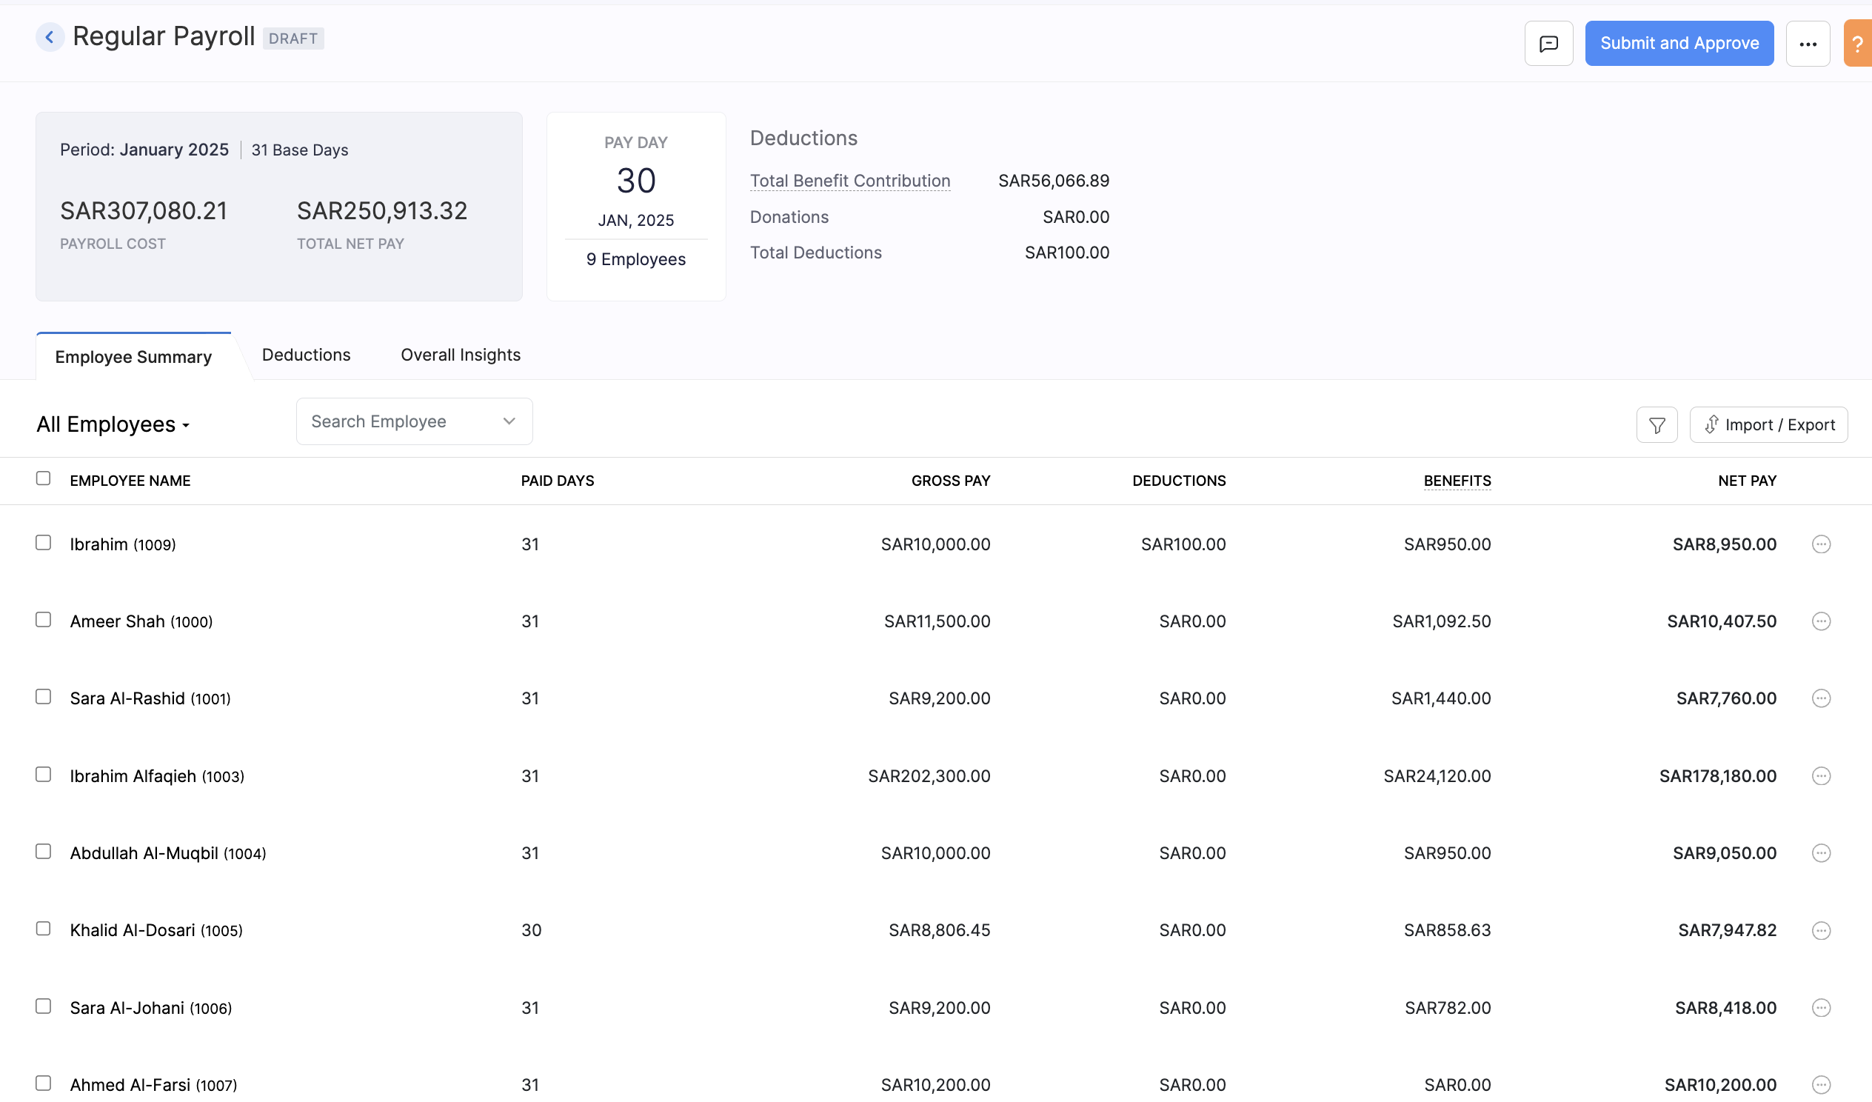Expand the Search Employee dropdown chevron
Viewport: 1872px width, 1102px height.
(x=508, y=421)
